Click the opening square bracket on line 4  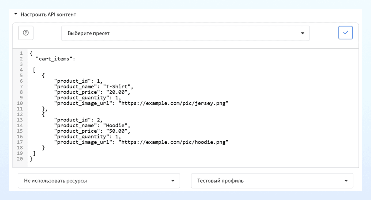pos(34,70)
